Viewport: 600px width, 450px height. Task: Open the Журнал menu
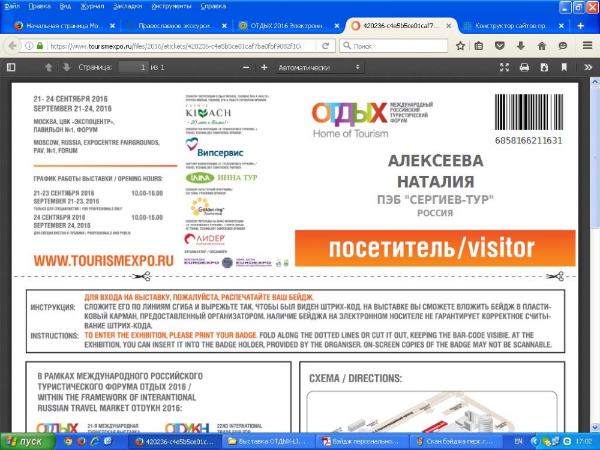tap(92, 6)
